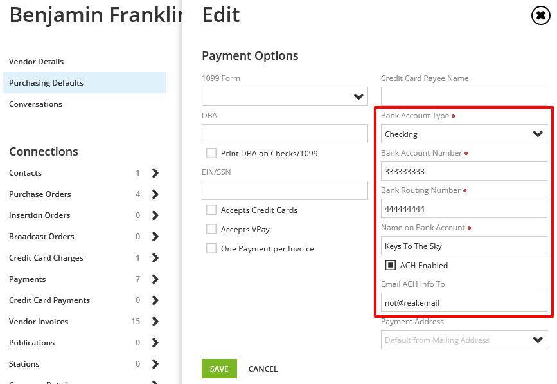The height and width of the screenshot is (384, 557).
Task: Open Vendor Invoices connection arrow
Action: pyautogui.click(x=155, y=322)
